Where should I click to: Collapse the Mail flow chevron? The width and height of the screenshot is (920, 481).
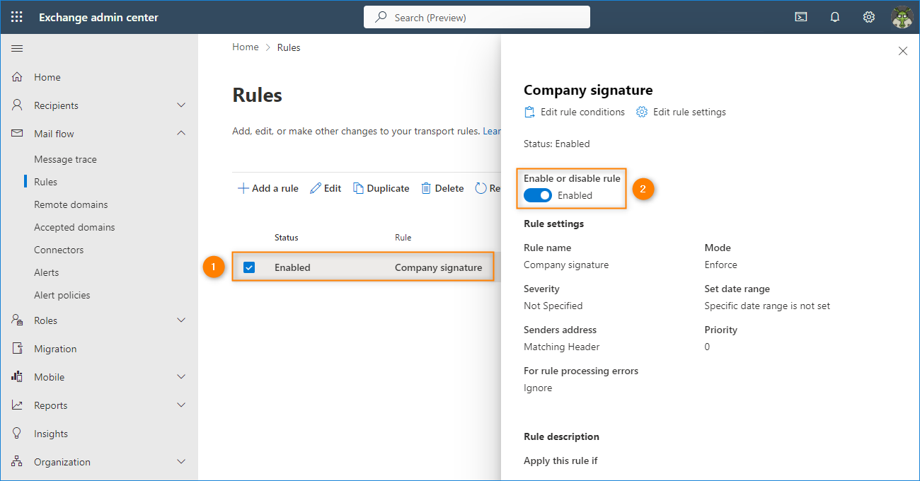coord(181,134)
